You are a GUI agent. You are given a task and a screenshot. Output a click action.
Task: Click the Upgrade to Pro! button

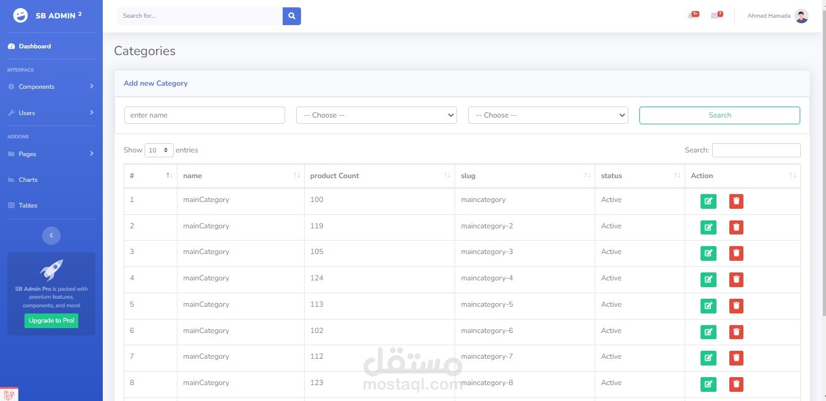51,320
